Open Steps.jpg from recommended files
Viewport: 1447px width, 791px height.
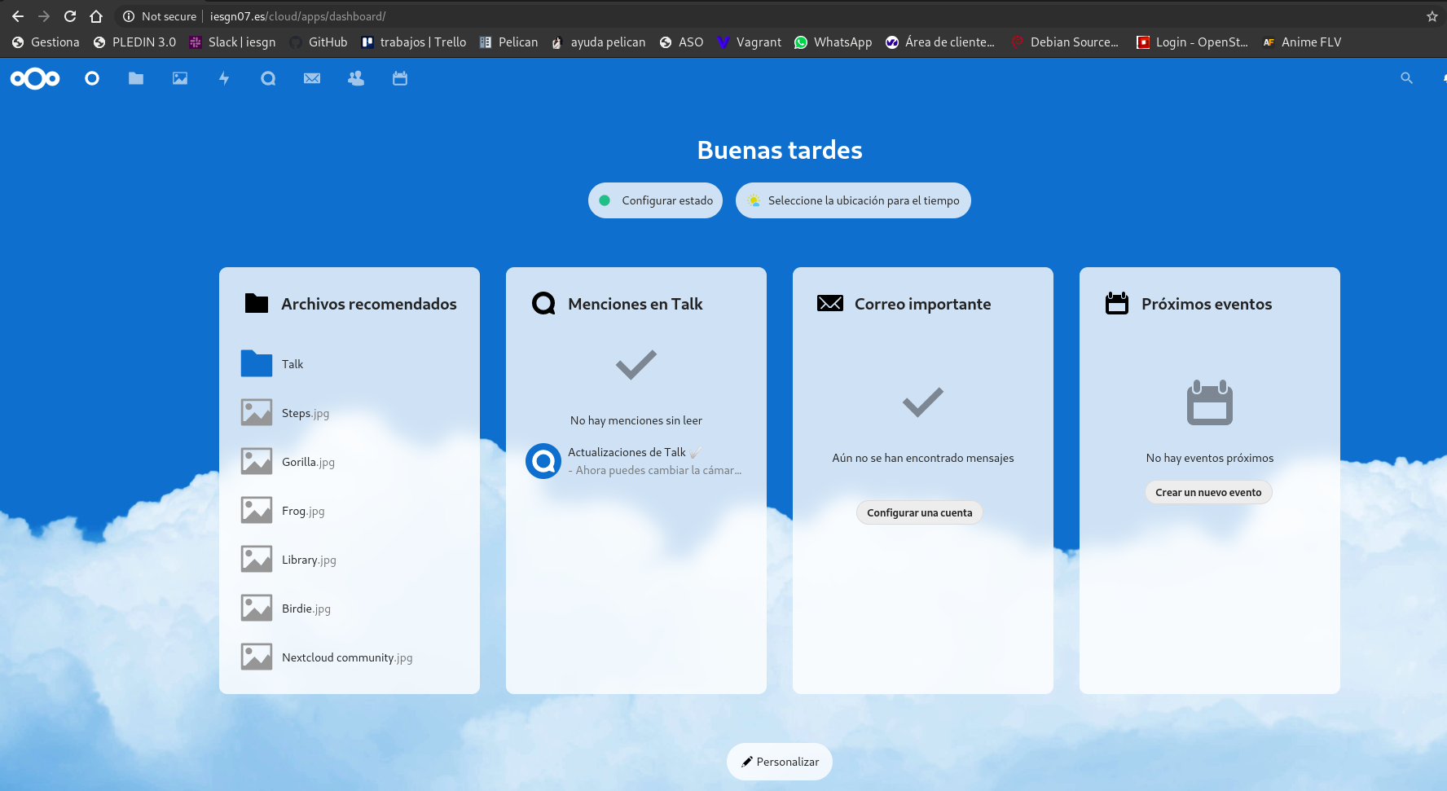tap(306, 413)
